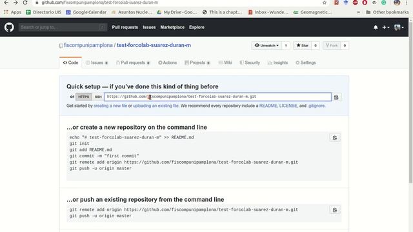View the stargazers count
The height and width of the screenshot is (232, 413).
tap(316, 46)
